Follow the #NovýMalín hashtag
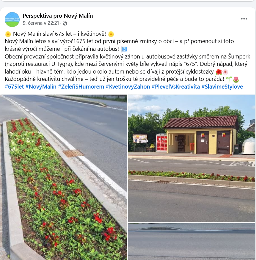The width and height of the screenshot is (256, 260). pos(41,87)
